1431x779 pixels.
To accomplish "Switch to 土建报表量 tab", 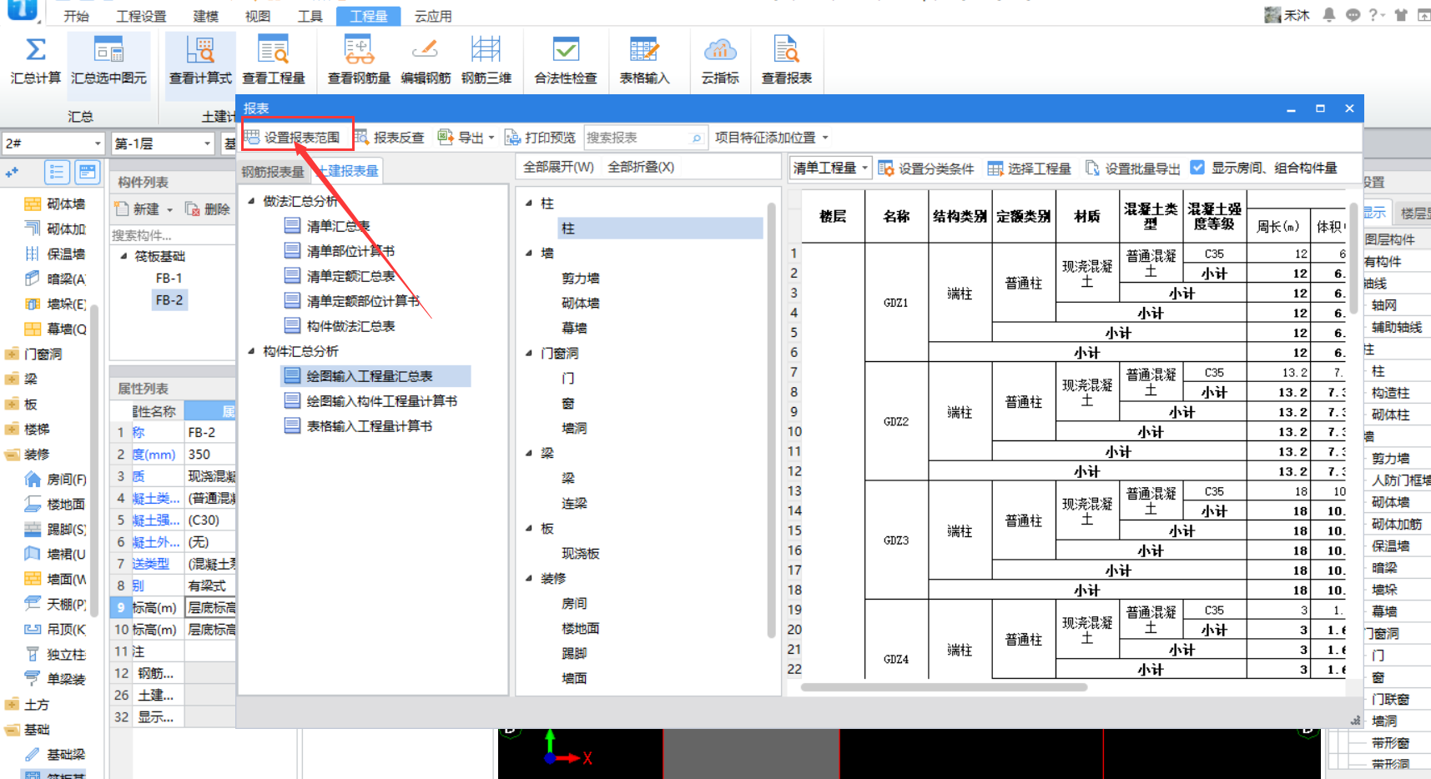I will [x=348, y=171].
